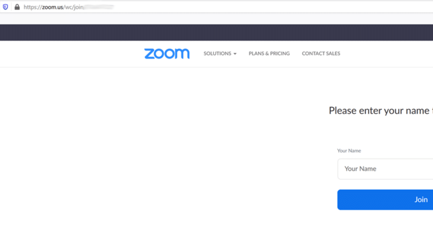The width and height of the screenshot is (433, 232).
Task: Open the tracking protection shield icon
Action: click(x=6, y=7)
